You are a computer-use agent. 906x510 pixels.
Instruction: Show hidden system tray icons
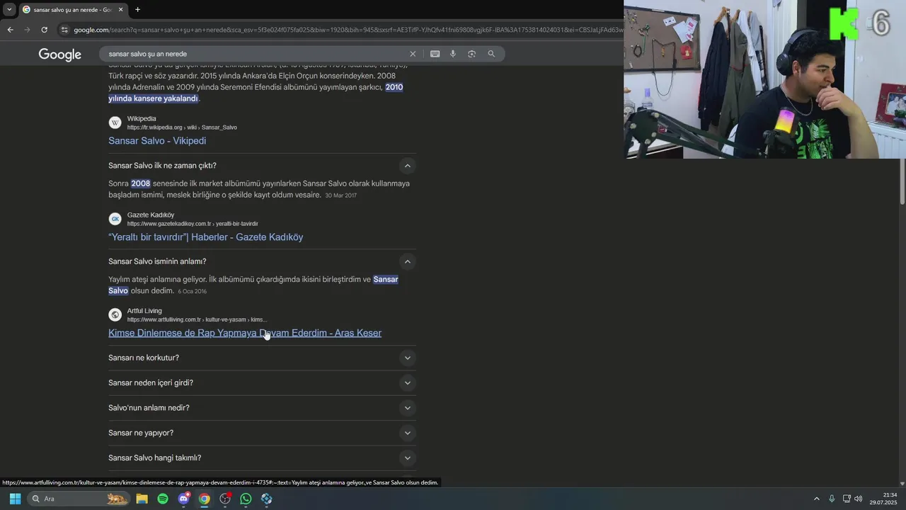tap(816, 499)
